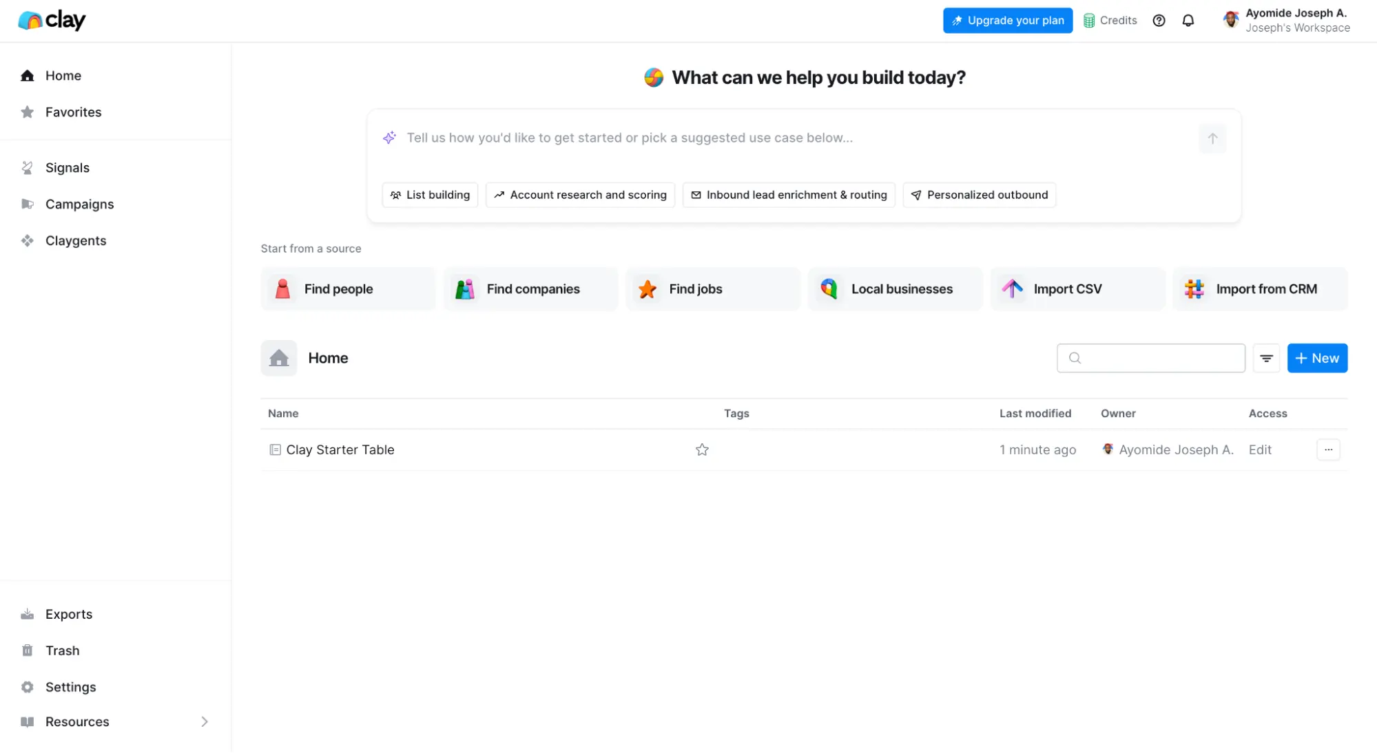Image resolution: width=1377 pixels, height=753 pixels.
Task: Click the blue New button
Action: [x=1316, y=358]
